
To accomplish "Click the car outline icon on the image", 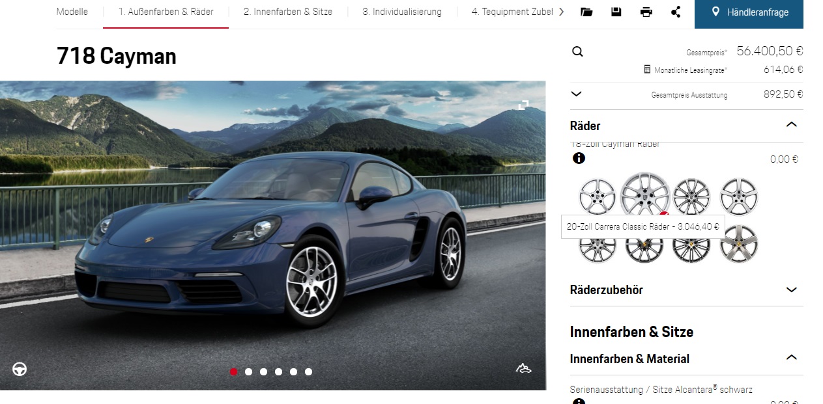I will 524,369.
